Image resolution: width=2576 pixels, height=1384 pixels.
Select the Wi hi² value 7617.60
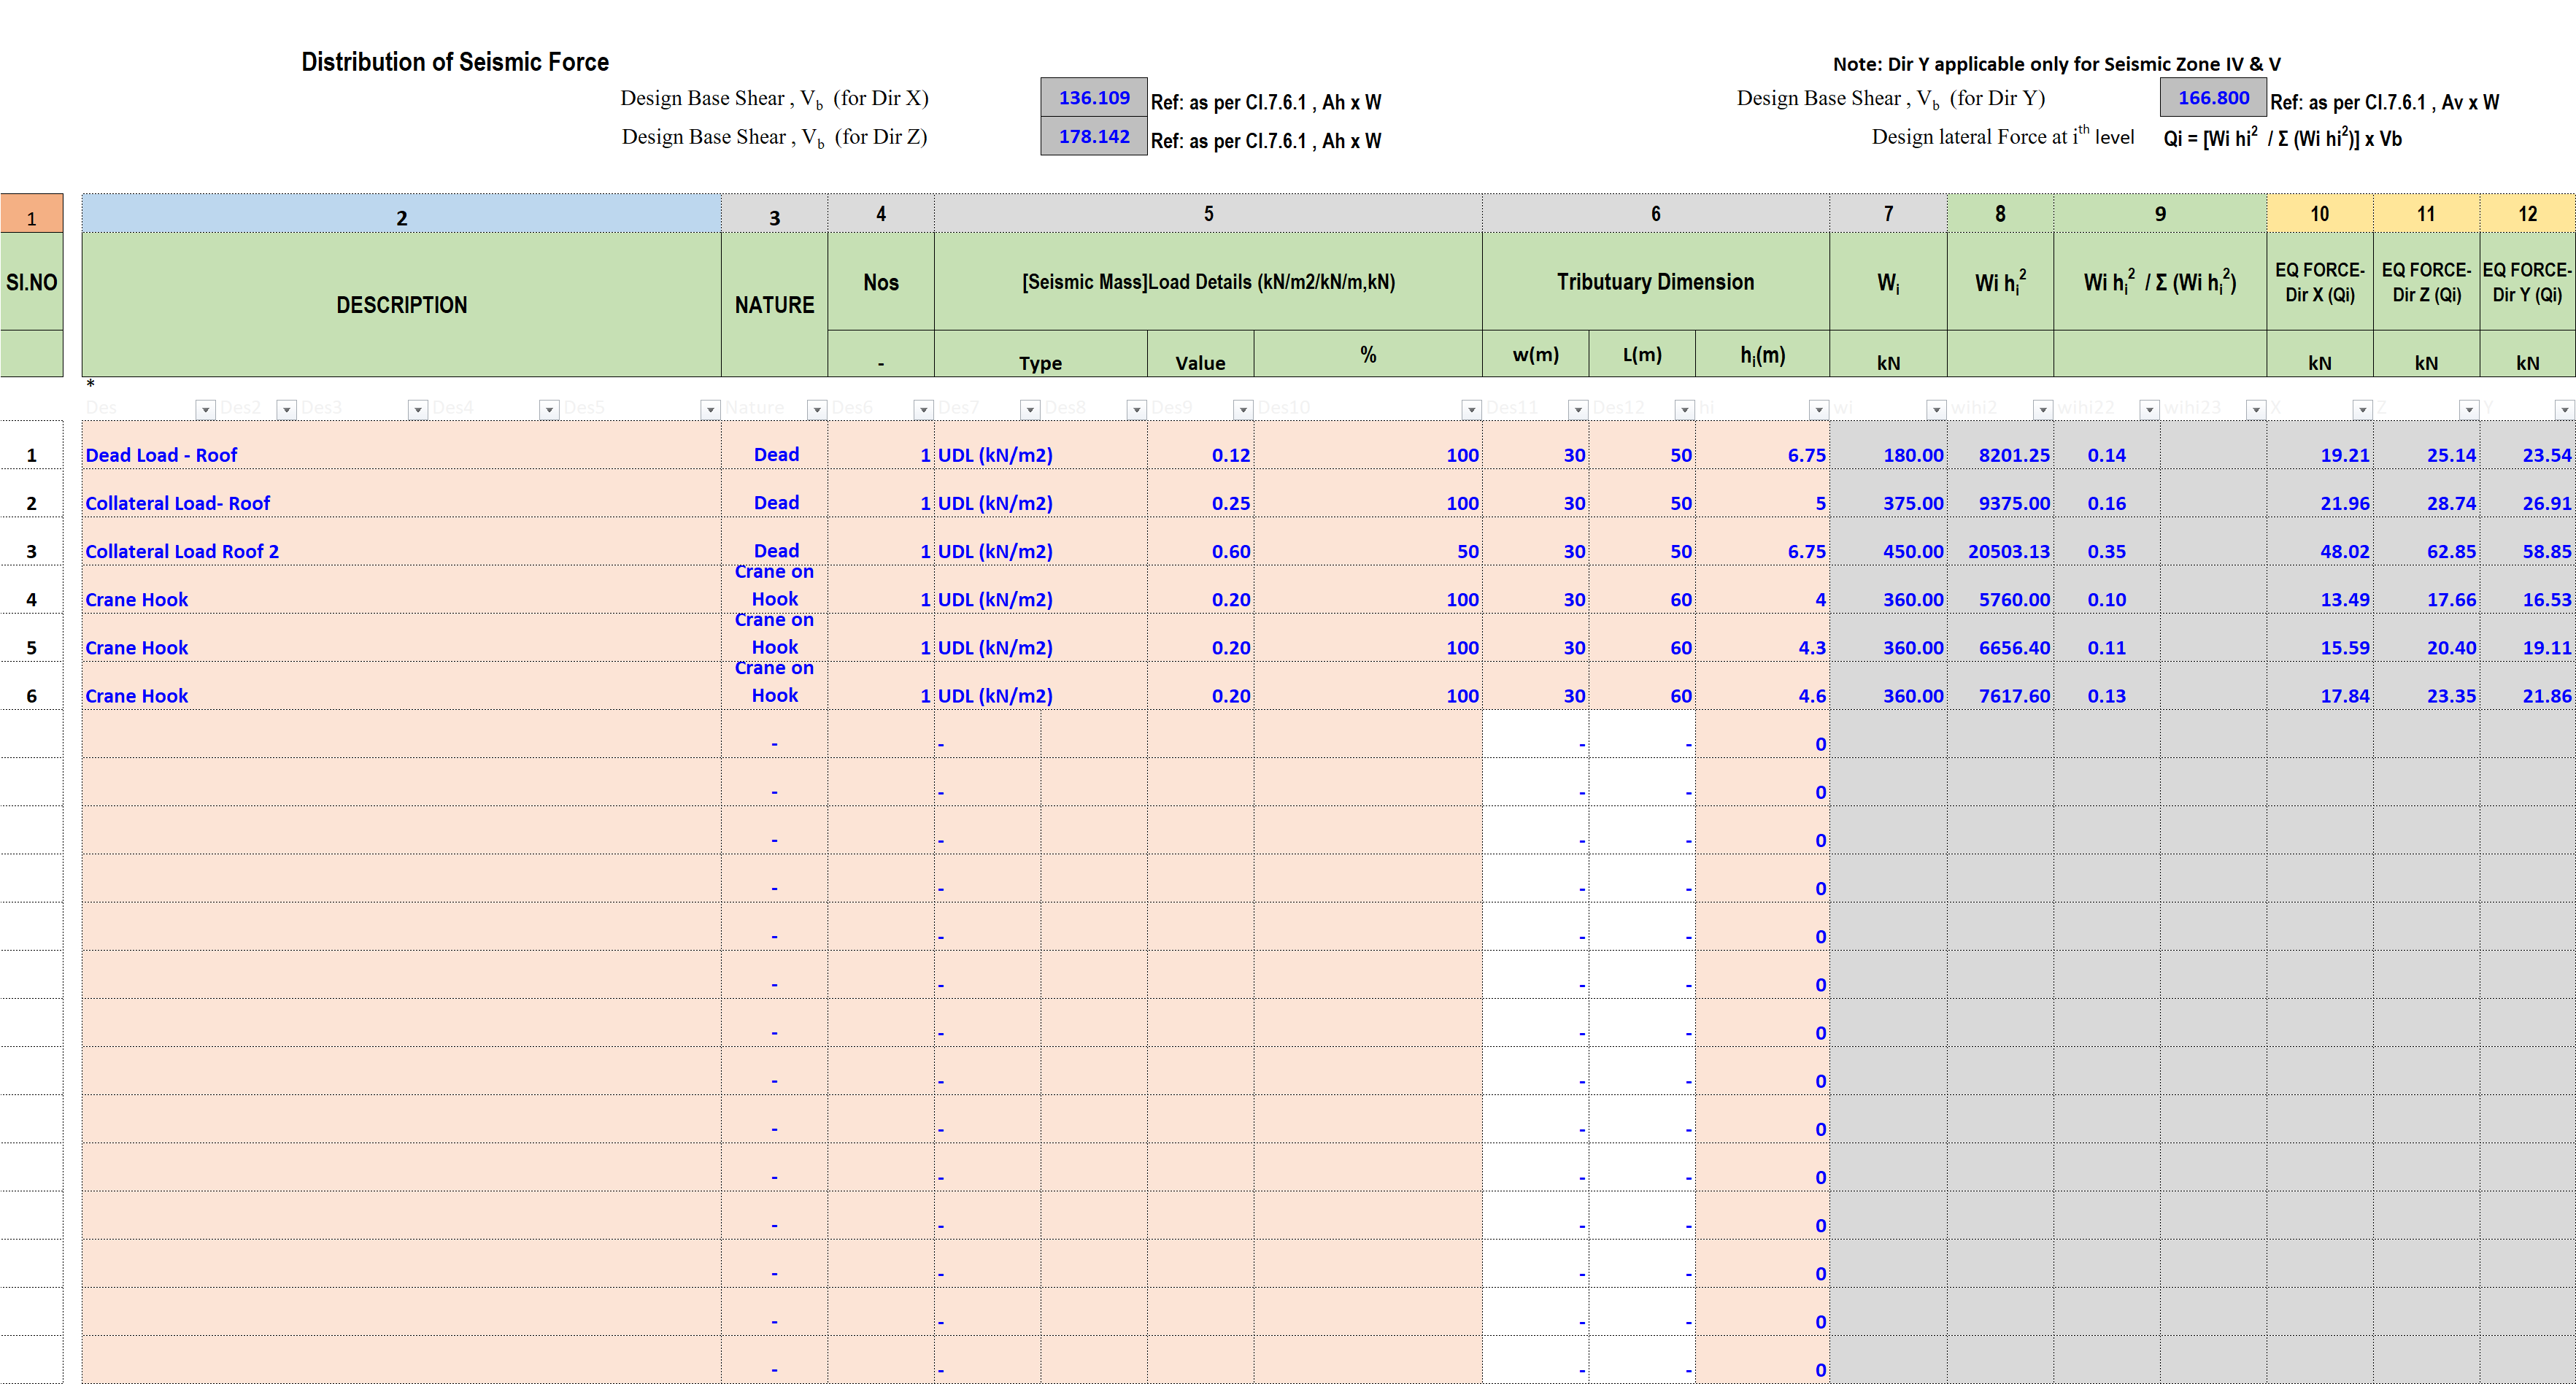coord(2000,685)
